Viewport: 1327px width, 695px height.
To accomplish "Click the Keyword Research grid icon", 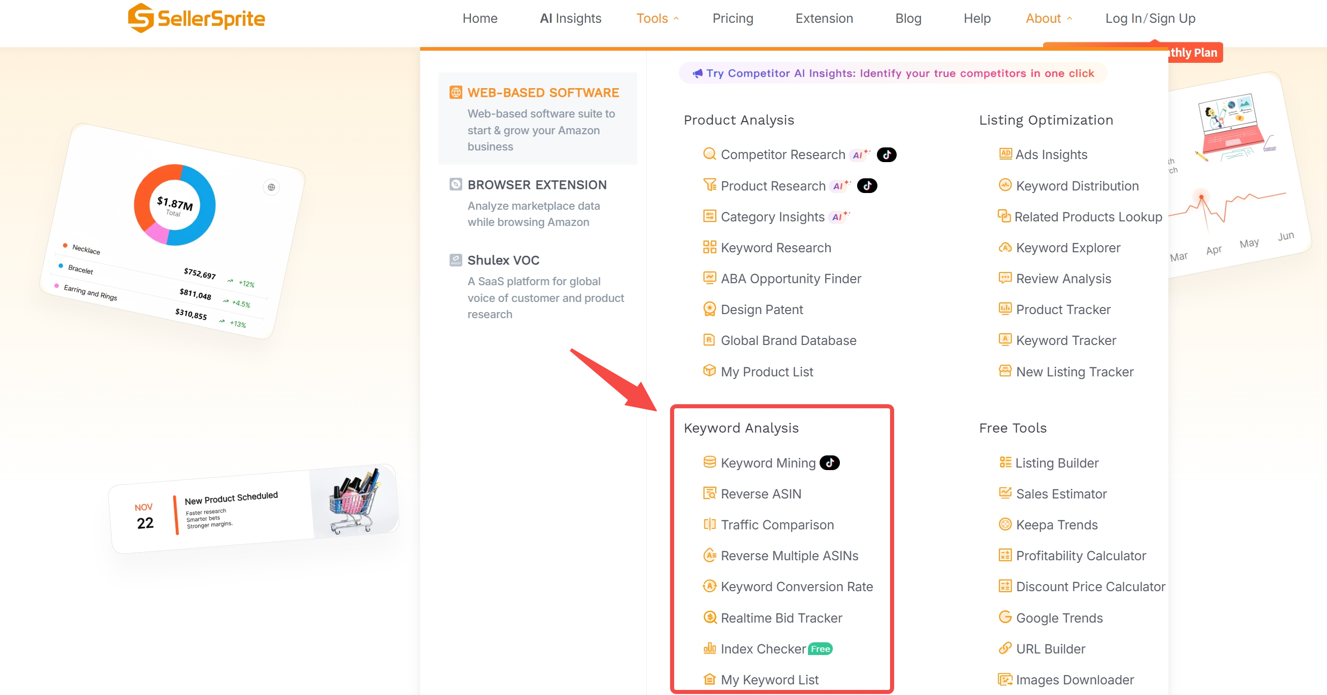I will pyautogui.click(x=709, y=247).
